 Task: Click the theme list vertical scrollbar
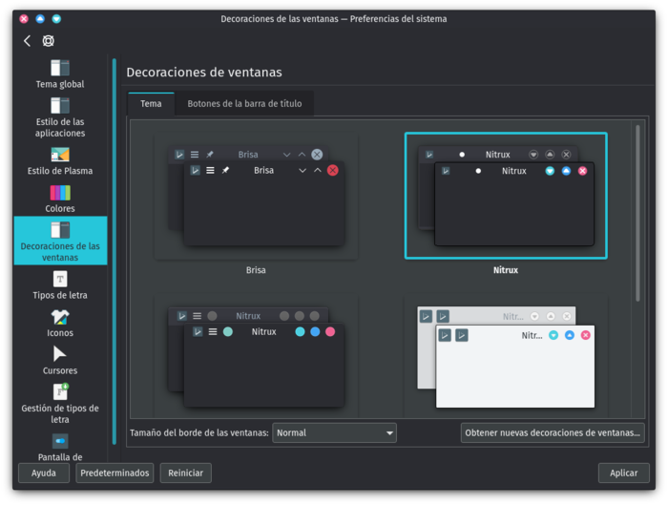click(637, 210)
